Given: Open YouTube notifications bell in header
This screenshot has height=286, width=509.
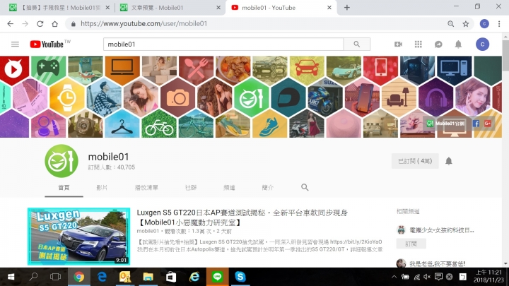Looking at the screenshot, I should click(458, 44).
